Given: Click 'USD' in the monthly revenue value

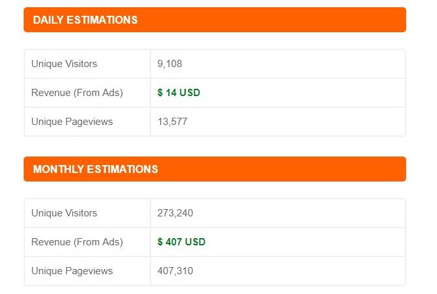Looking at the screenshot, I should (195, 242).
